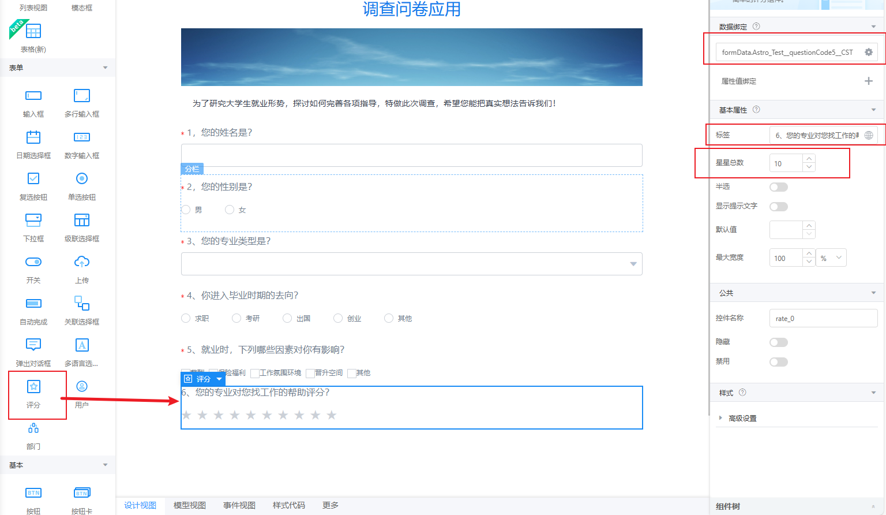
Task: Select the 女 radio option
Action: [230, 210]
